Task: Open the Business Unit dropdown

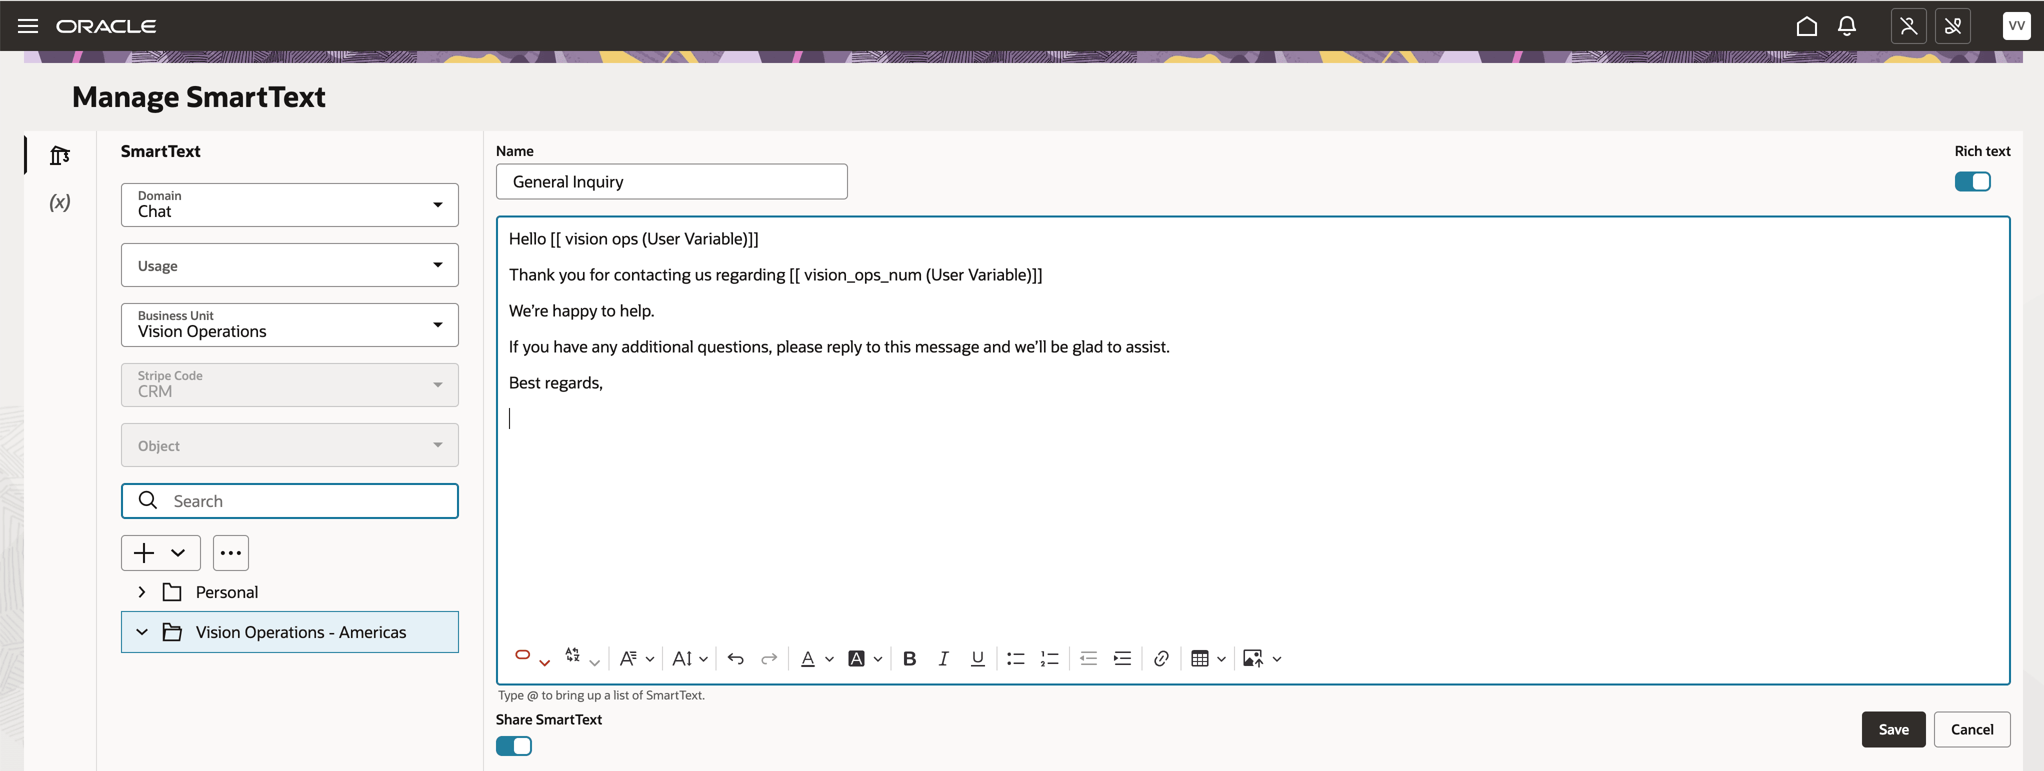Action: 289,324
